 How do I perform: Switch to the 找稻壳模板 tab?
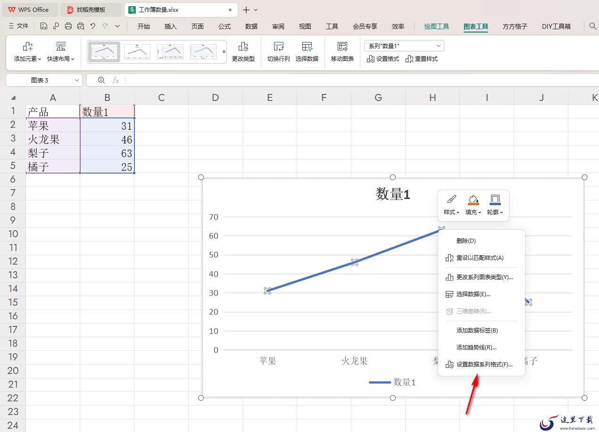[91, 9]
